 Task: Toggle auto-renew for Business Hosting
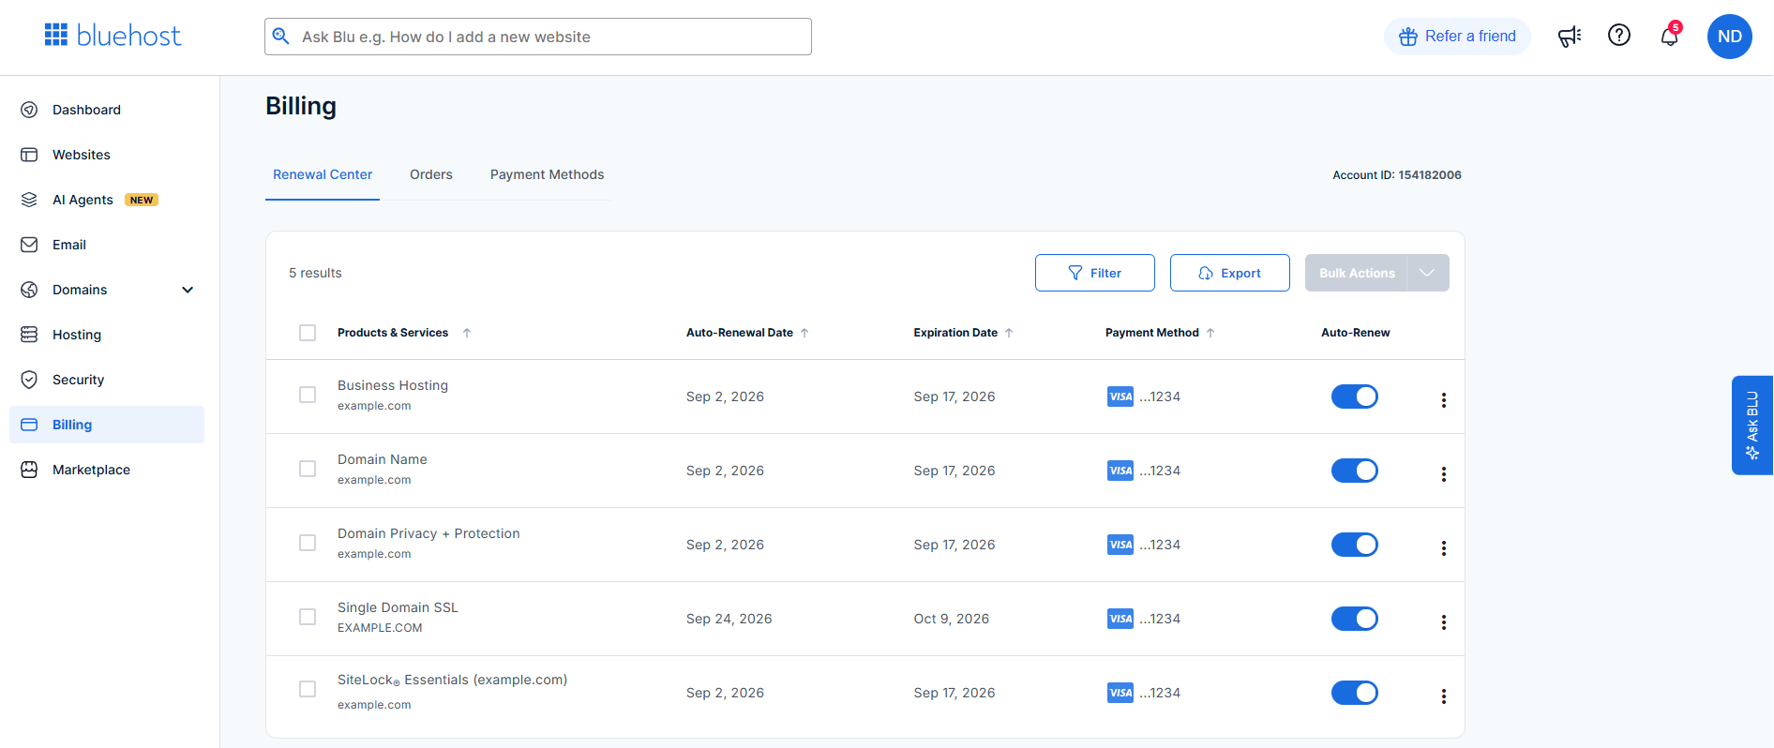[1355, 396]
